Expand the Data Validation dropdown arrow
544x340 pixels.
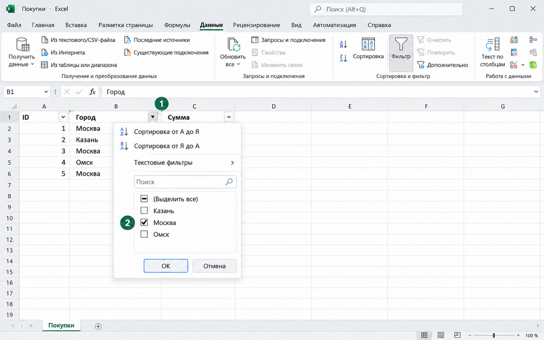[523, 65]
